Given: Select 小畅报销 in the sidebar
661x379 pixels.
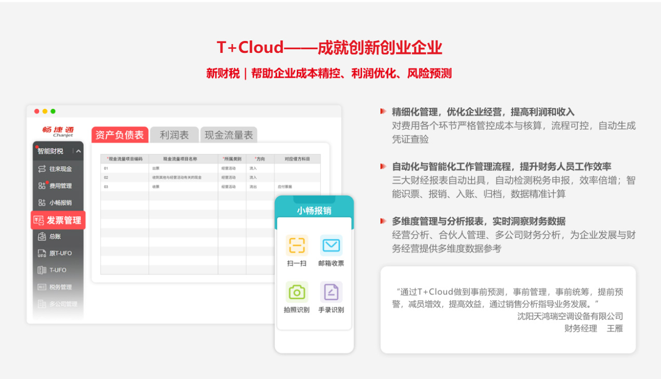Looking at the screenshot, I should (x=55, y=203).
